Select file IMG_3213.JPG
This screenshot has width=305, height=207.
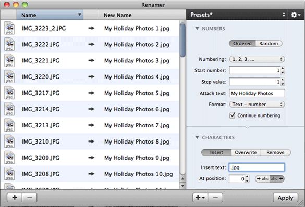pyautogui.click(x=41, y=125)
